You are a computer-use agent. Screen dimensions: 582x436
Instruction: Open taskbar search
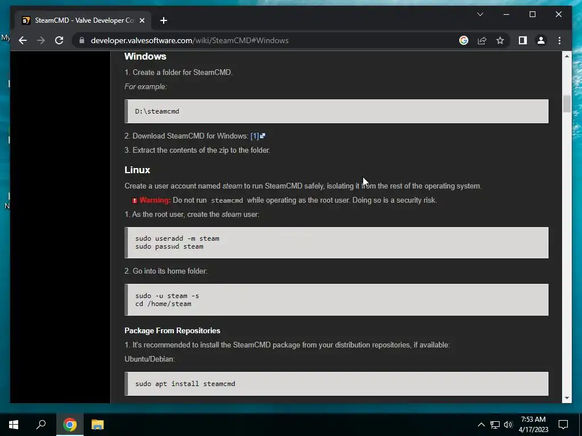[x=41, y=425]
